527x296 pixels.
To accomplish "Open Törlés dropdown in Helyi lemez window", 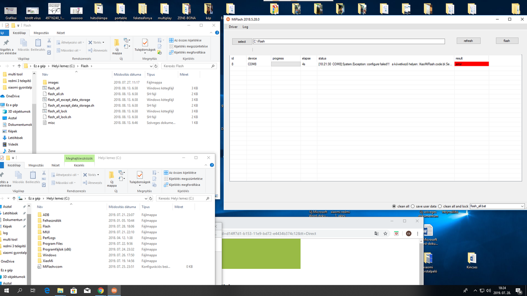I will (98, 175).
